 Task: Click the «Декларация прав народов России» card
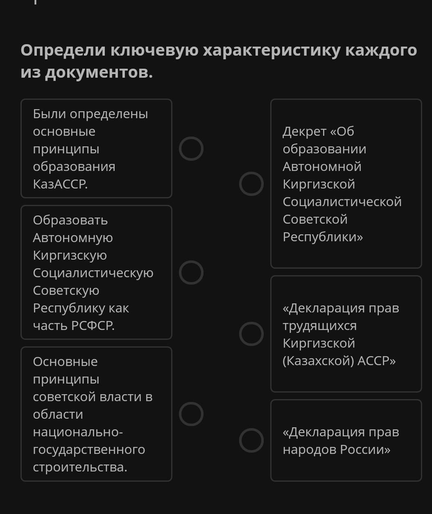click(346, 440)
